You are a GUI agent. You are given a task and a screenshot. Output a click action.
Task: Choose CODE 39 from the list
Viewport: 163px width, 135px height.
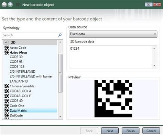coord(16,57)
